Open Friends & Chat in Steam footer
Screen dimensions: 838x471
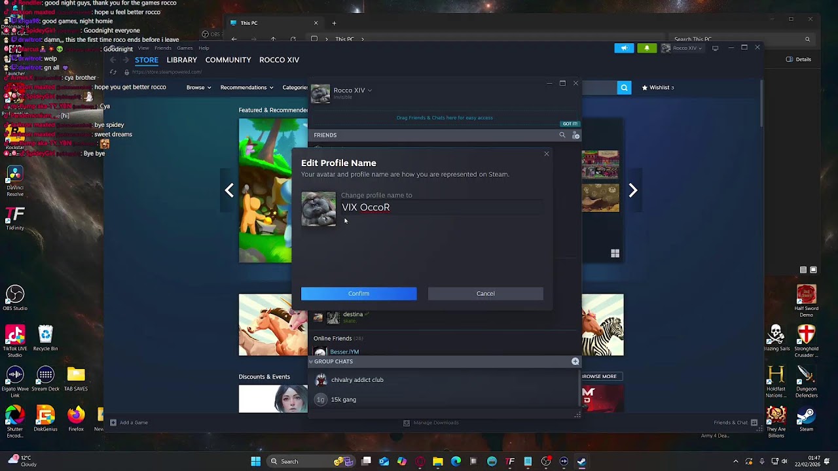(735, 423)
